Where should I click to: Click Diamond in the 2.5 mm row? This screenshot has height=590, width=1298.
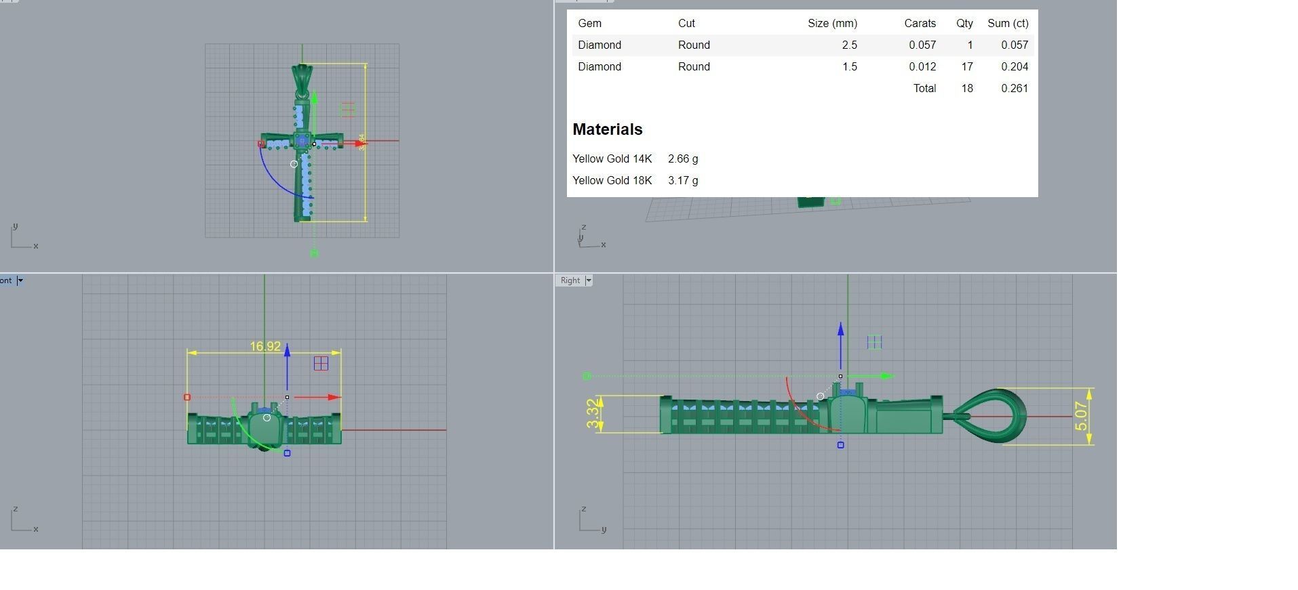tap(599, 45)
